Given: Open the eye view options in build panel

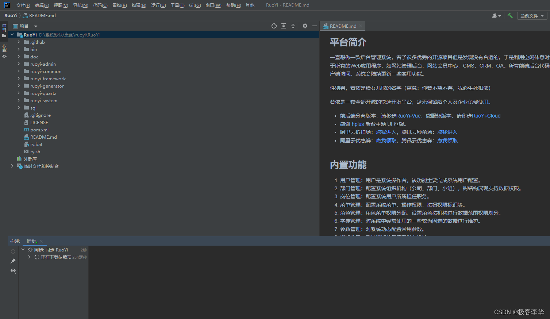Looking at the screenshot, I should click(x=14, y=271).
